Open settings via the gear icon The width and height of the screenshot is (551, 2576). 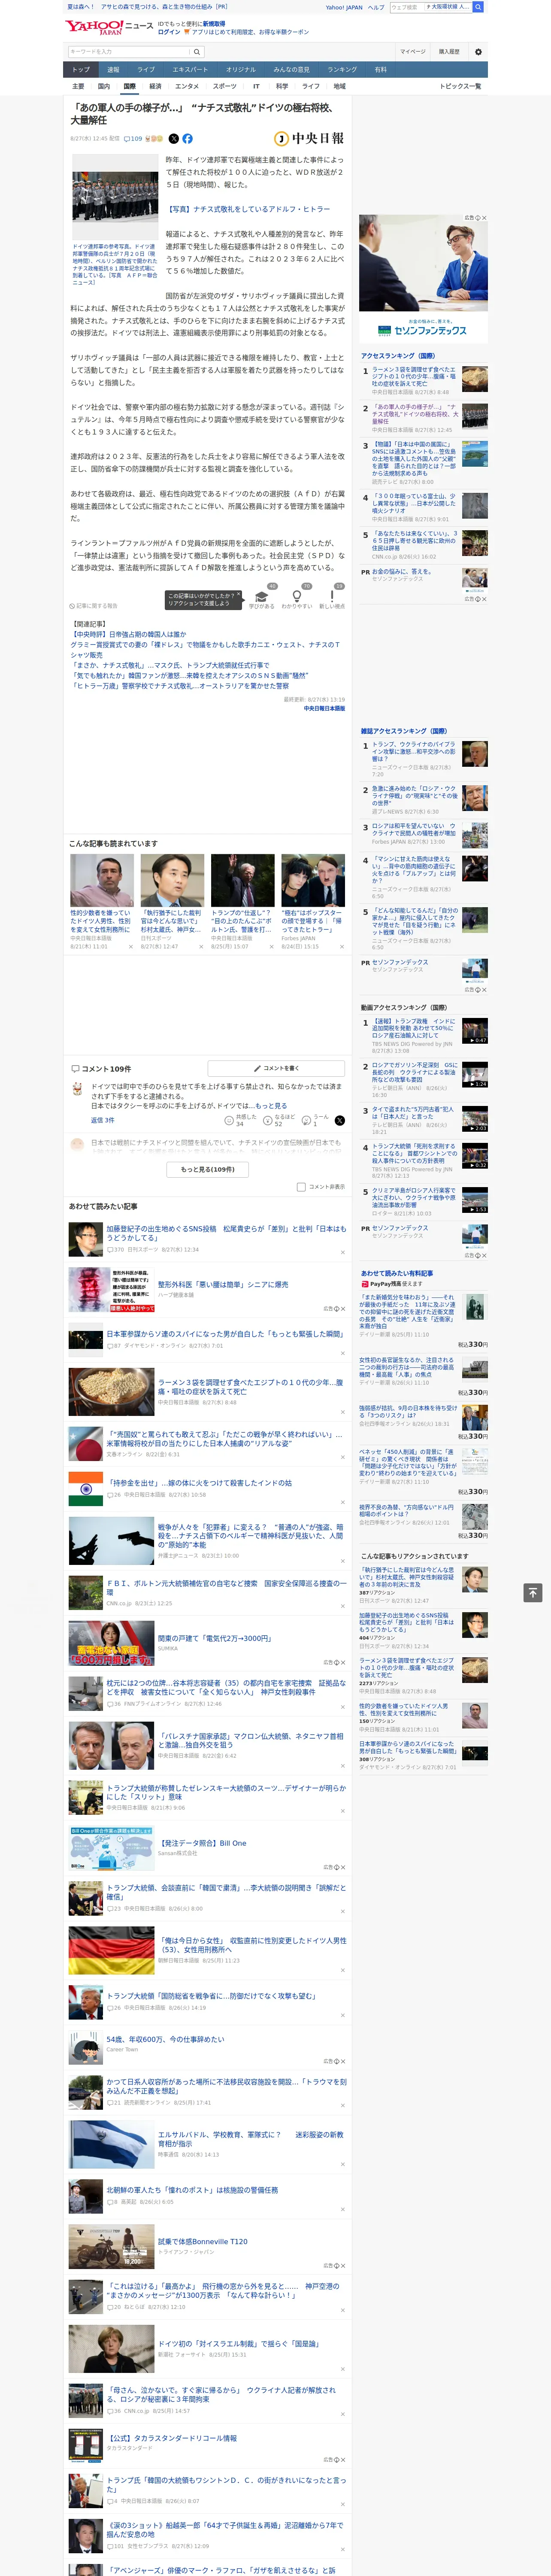[478, 51]
